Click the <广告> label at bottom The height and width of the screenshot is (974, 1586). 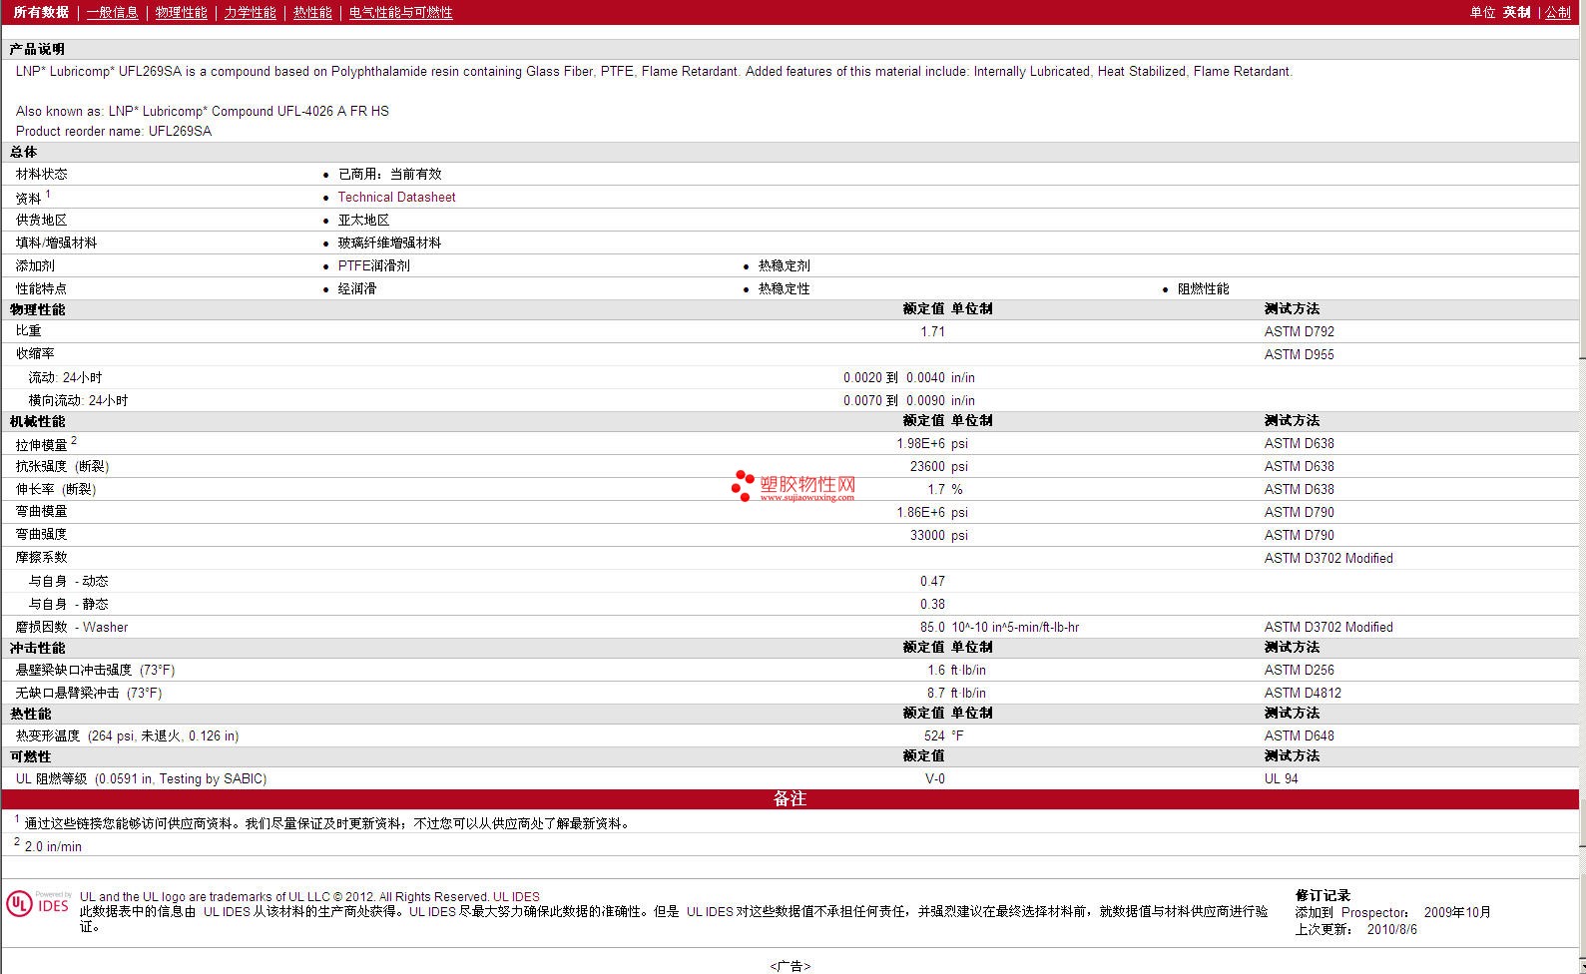[x=791, y=966]
